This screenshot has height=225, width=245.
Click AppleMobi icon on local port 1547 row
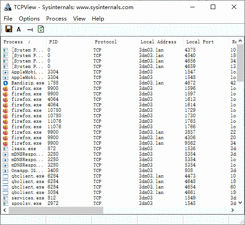pos(5,72)
